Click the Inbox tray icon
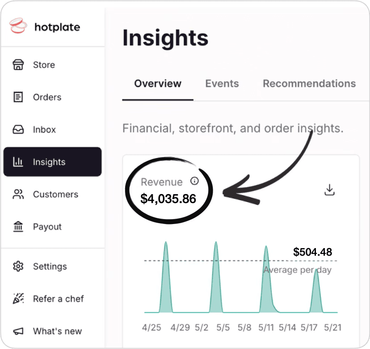The height and width of the screenshot is (349, 370). point(18,130)
